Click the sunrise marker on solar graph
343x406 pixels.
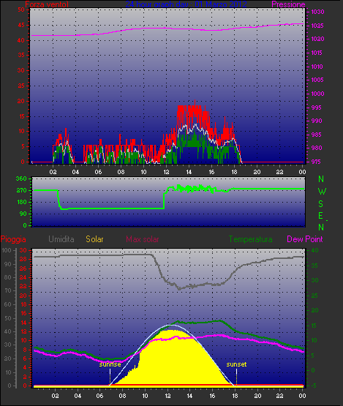click(x=110, y=364)
